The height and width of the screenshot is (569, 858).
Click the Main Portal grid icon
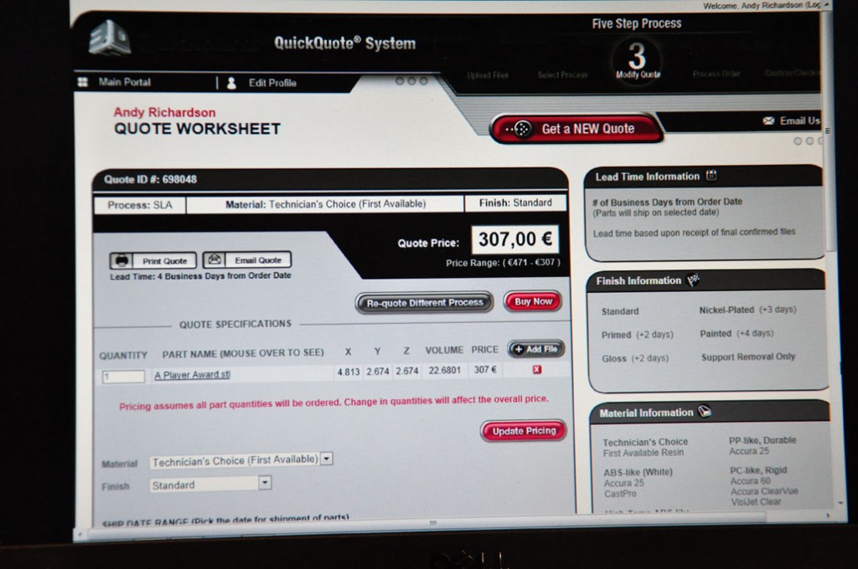81,82
